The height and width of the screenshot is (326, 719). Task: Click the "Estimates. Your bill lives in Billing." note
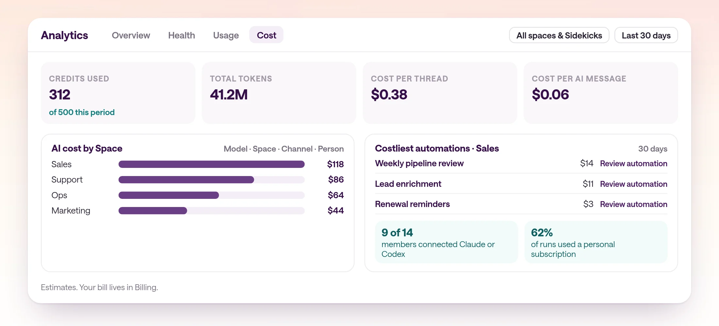pos(99,287)
